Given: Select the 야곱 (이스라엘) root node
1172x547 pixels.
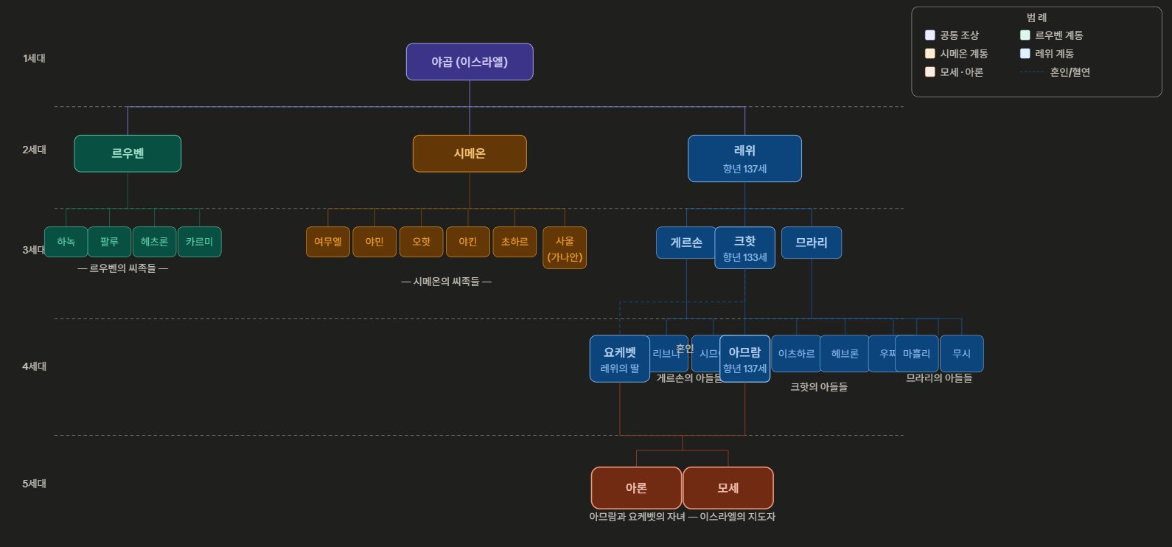Looking at the screenshot, I should pyautogui.click(x=470, y=62).
